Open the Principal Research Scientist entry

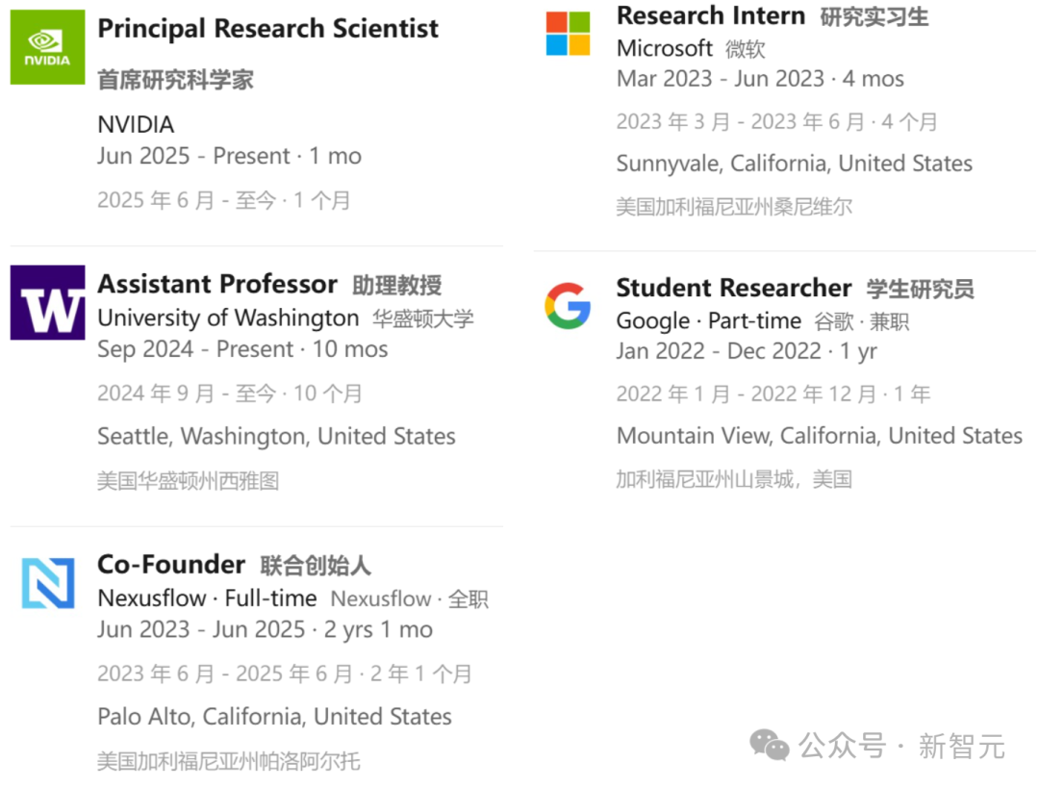pos(267,29)
